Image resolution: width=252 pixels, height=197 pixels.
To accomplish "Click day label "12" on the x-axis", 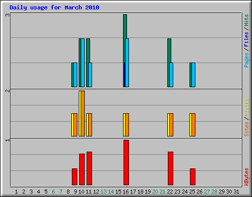I will tap(96, 192).
